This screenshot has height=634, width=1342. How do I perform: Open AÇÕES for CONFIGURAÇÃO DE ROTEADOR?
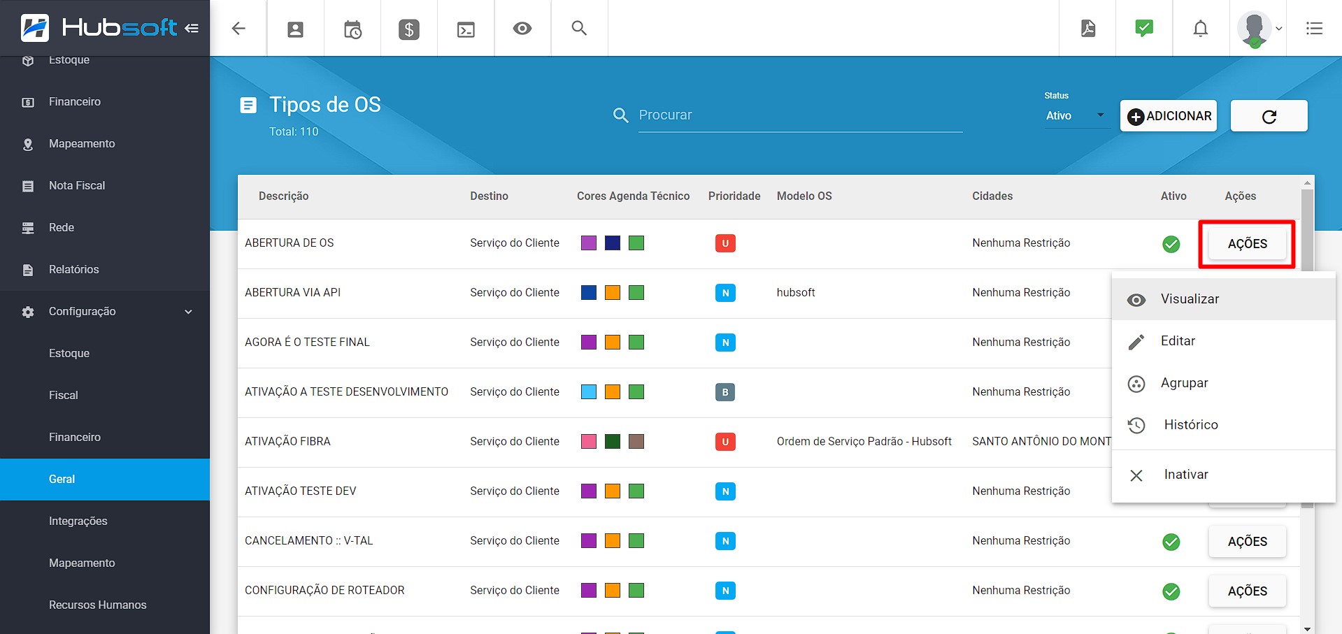pos(1247,591)
